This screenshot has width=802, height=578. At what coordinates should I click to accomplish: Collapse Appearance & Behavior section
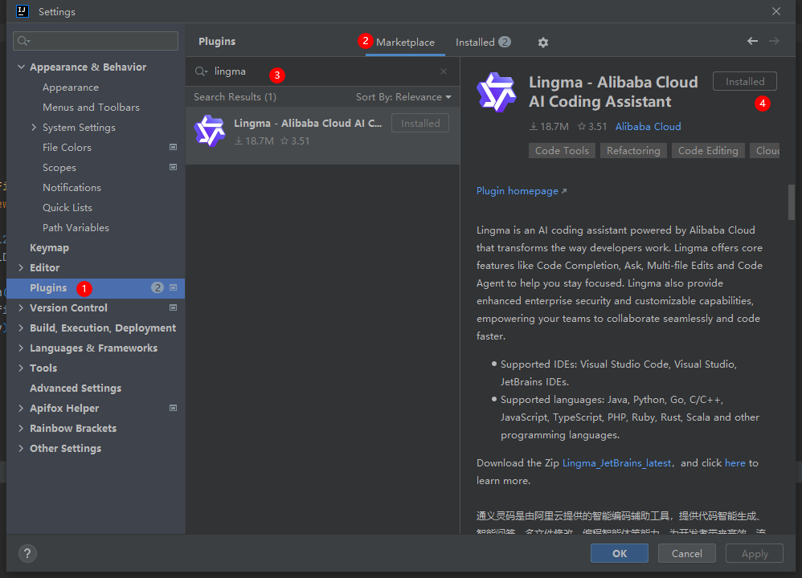point(21,67)
